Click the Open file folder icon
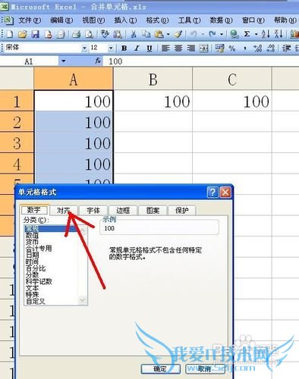The image size is (299, 379). [x=23, y=34]
